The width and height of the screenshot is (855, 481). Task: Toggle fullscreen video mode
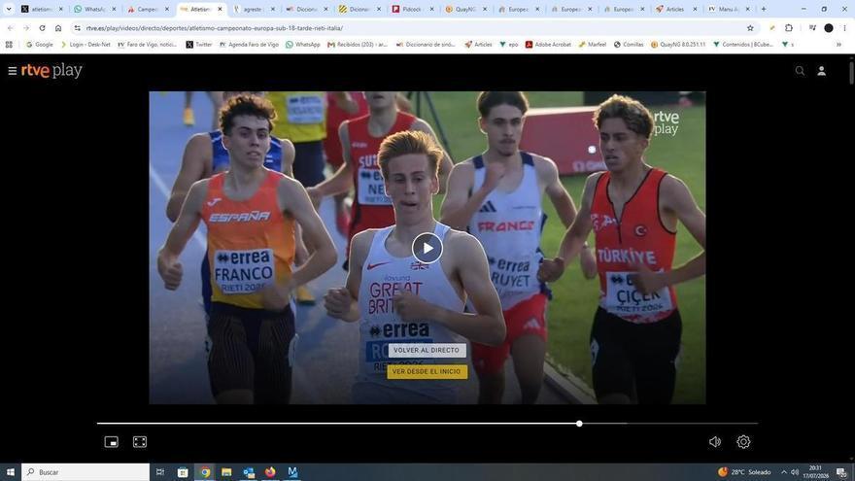140,442
